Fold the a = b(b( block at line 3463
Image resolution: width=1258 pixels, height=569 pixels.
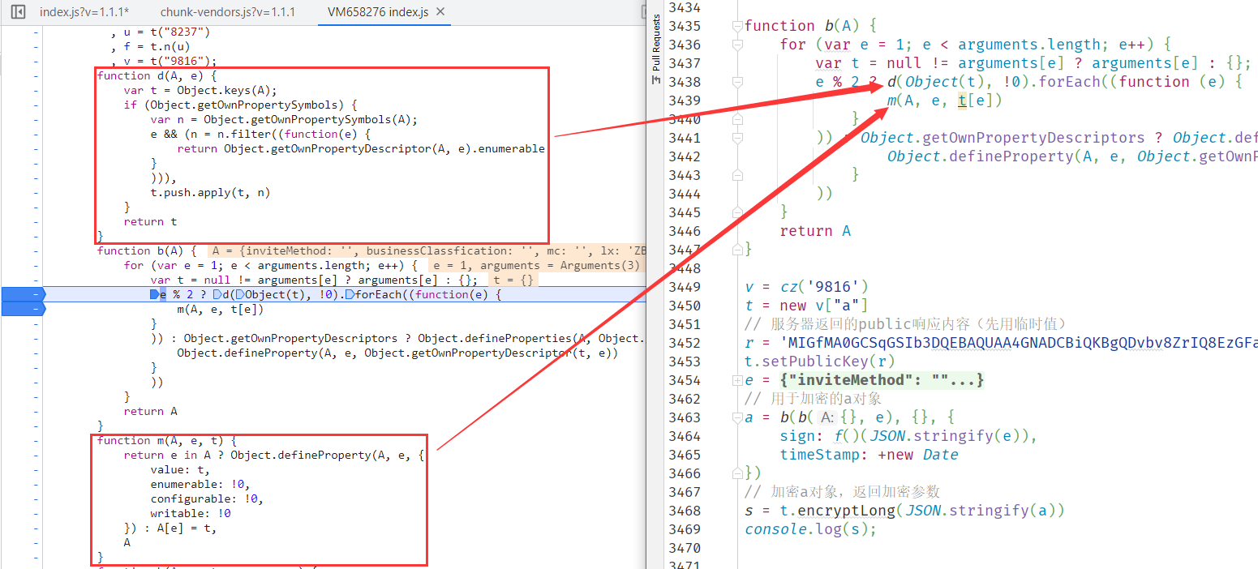(736, 417)
